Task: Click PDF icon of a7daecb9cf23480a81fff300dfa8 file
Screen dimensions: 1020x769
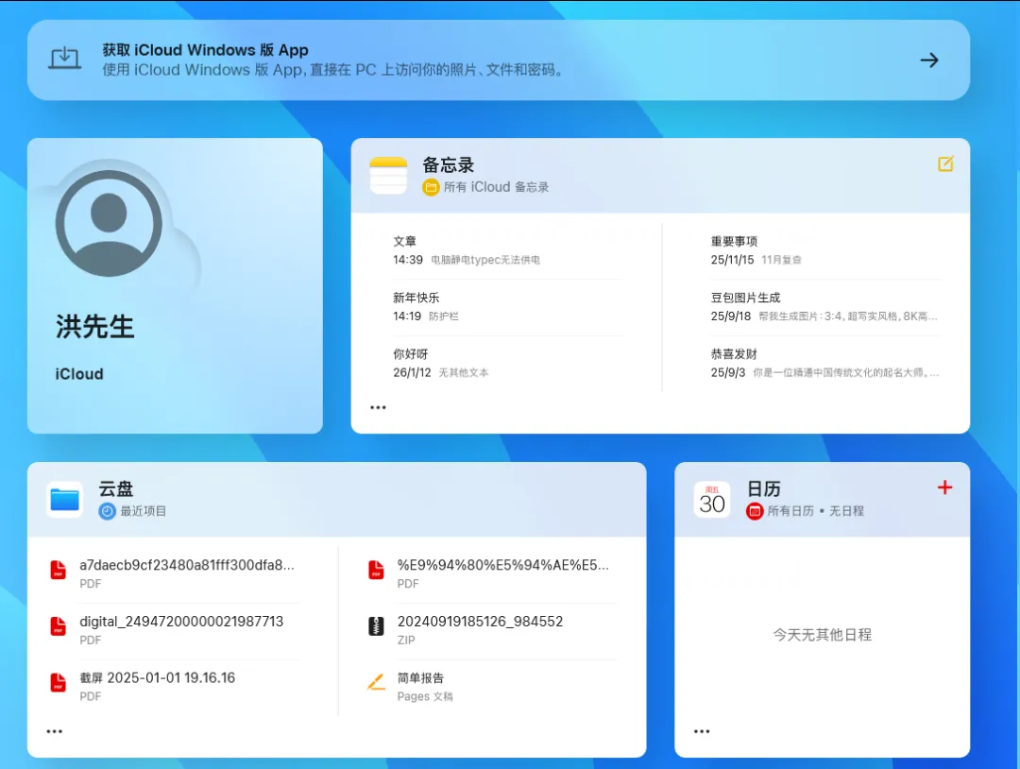Action: click(x=59, y=570)
